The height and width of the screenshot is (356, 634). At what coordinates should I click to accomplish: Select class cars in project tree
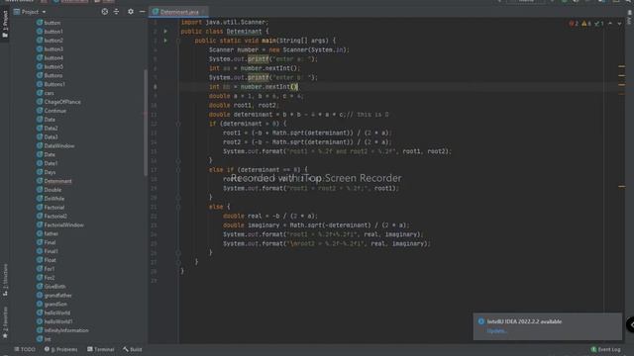(46, 93)
